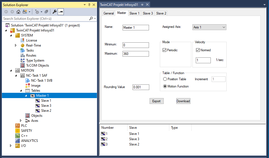Open Properties wrench icon
269x158 pixels.
tap(54, 12)
